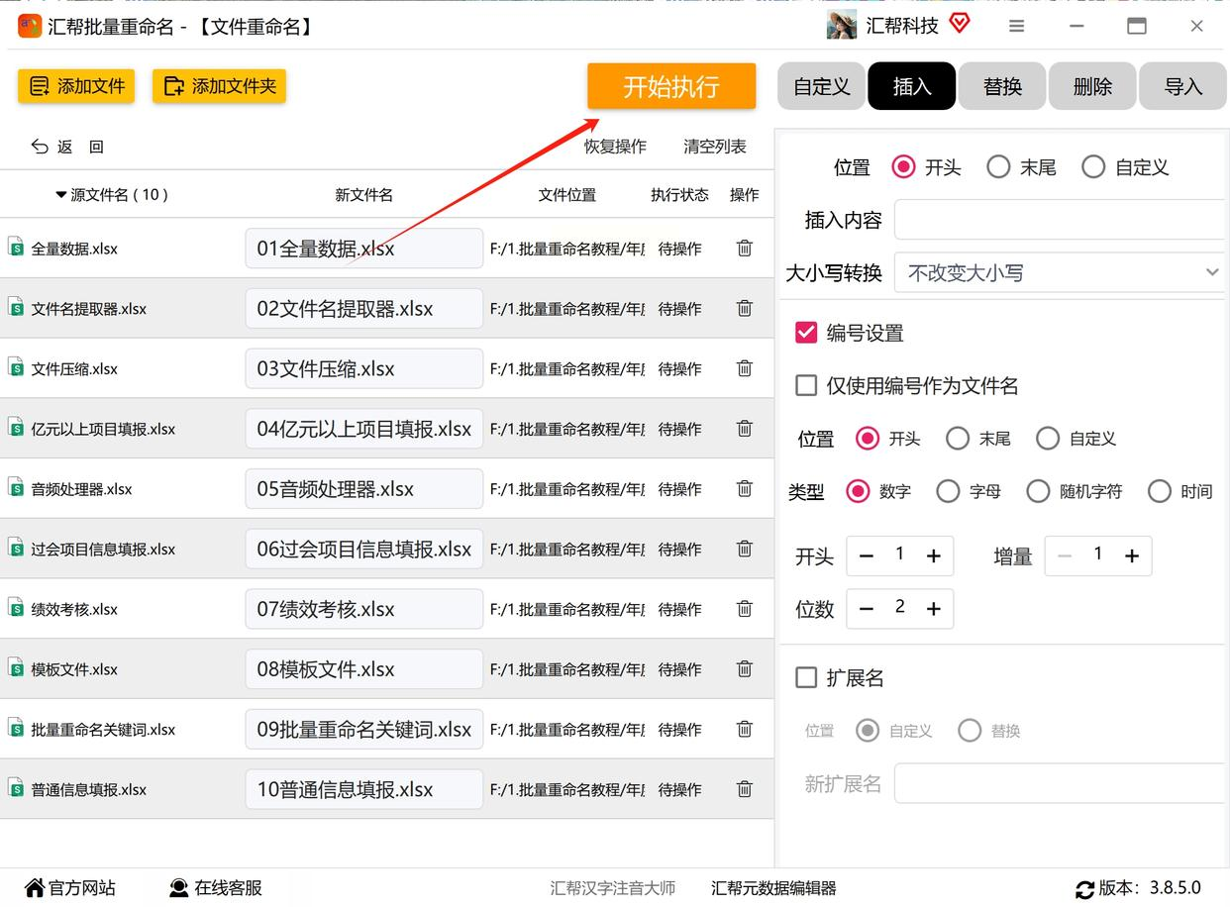The height and width of the screenshot is (907, 1230).
Task: Disable the 编号设置 checkbox
Action: (x=806, y=333)
